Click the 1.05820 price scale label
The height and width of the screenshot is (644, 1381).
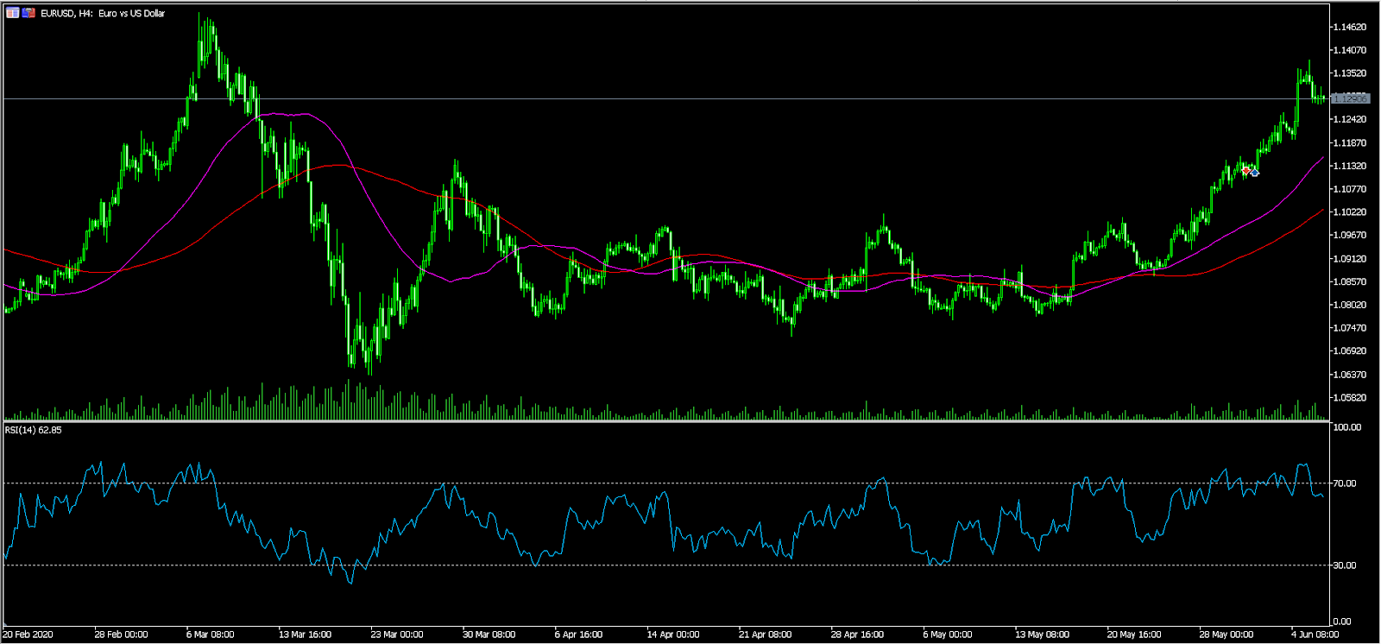pyautogui.click(x=1350, y=398)
